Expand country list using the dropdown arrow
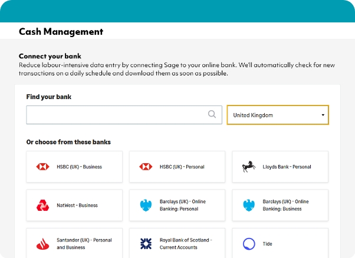The image size is (355, 258). [x=323, y=115]
